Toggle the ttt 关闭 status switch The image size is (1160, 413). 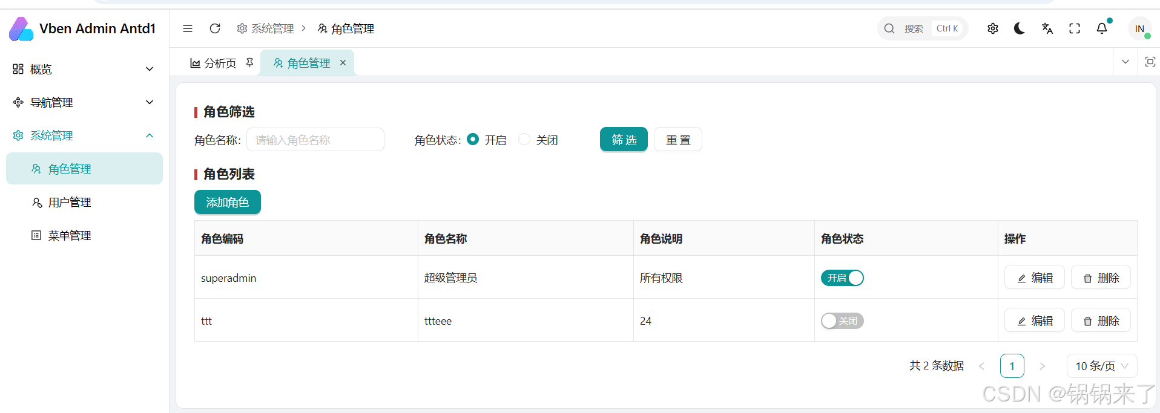click(x=842, y=320)
